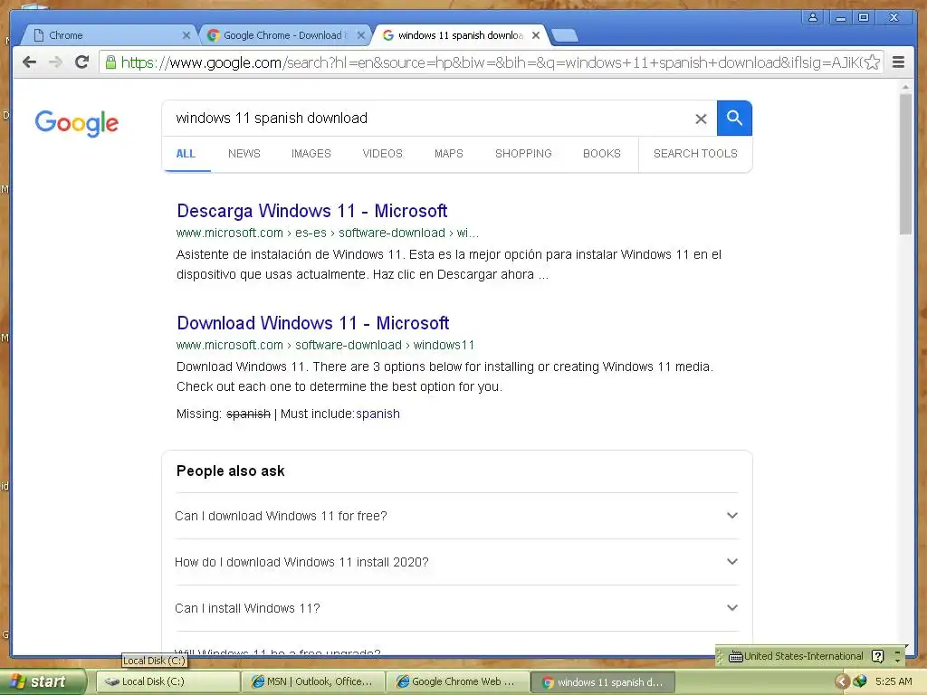The width and height of the screenshot is (927, 695).
Task: Open SEARCH TOOLS options
Action: 695,154
